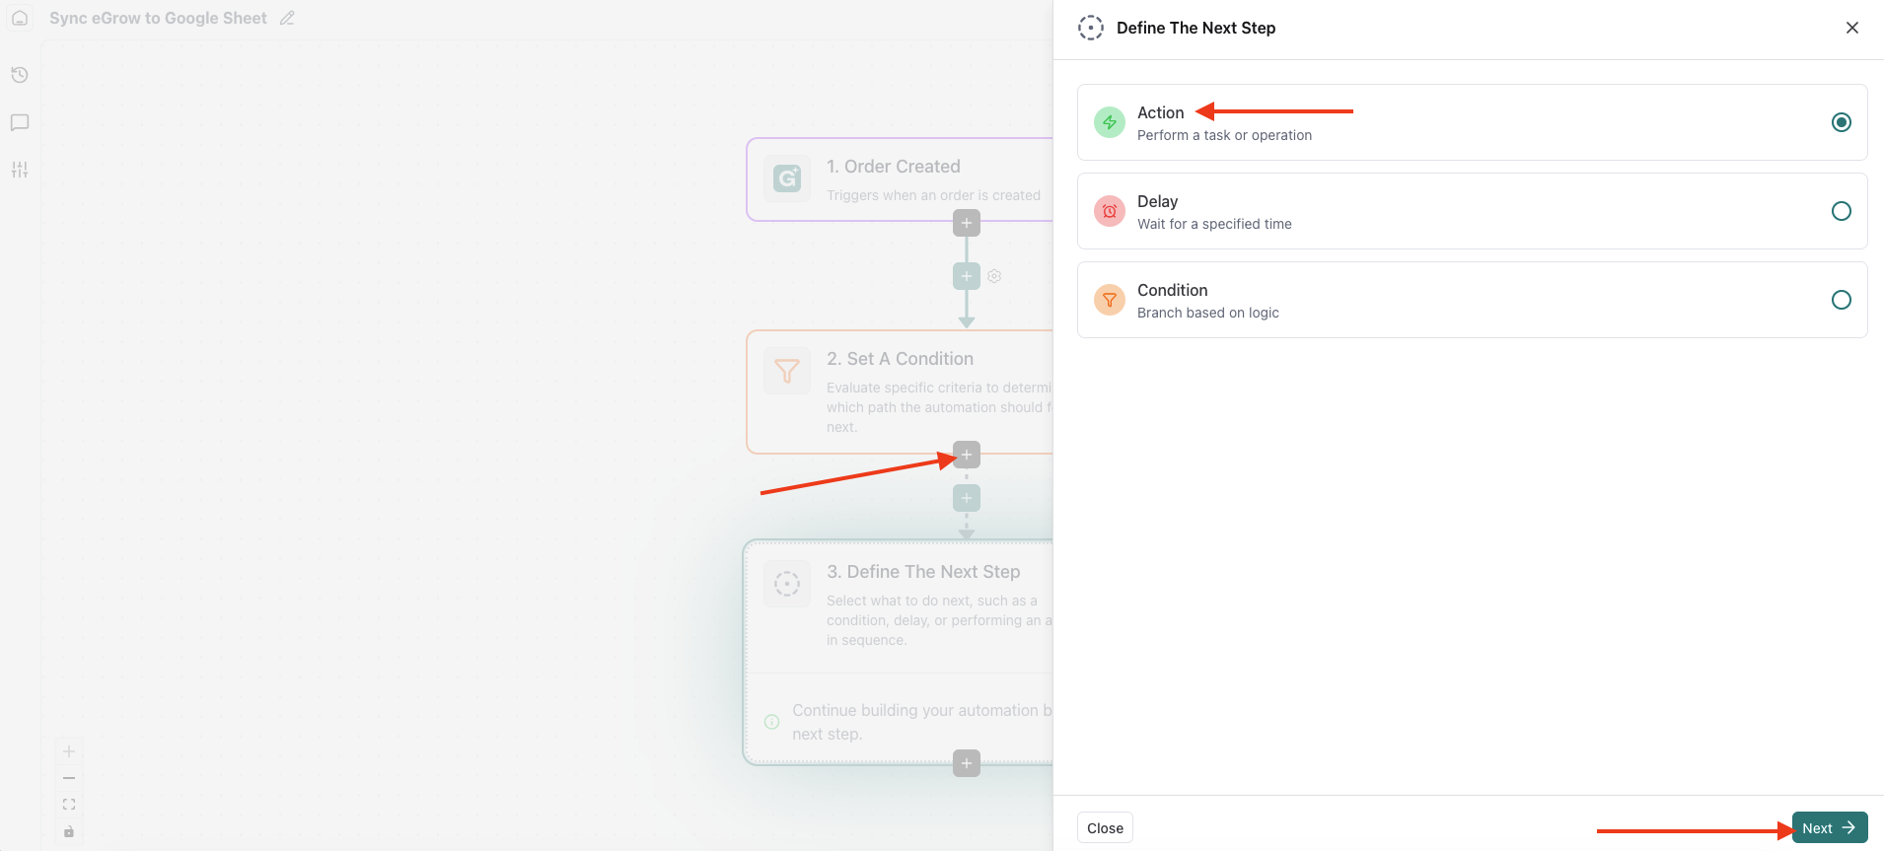The height and width of the screenshot is (851, 1884).
Task: Click the home icon at top left
Action: tap(20, 18)
